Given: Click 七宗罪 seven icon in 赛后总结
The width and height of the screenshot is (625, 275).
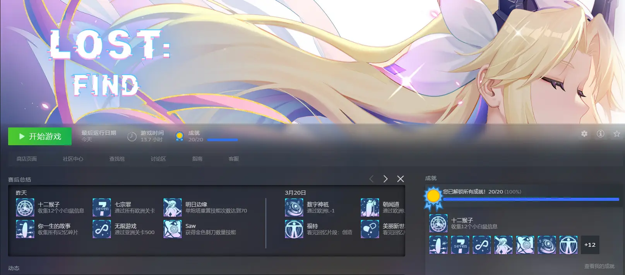Looking at the screenshot, I should tap(102, 207).
